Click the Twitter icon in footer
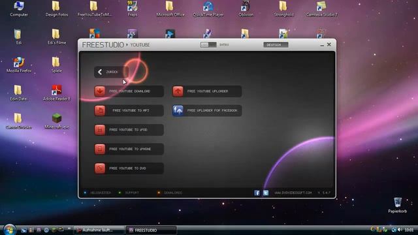 [266, 193]
